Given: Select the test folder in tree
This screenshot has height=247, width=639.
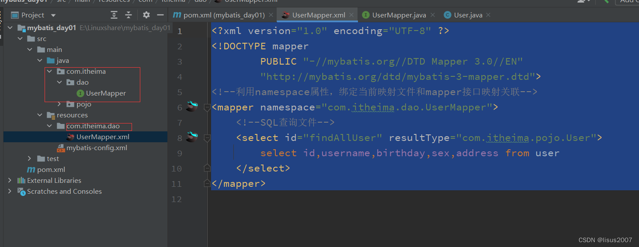Looking at the screenshot, I should click(x=53, y=159).
